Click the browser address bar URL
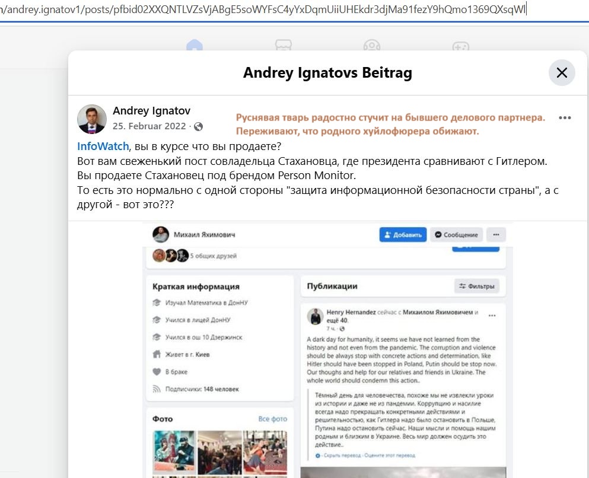Viewport: 589px width, 478px height. pos(263,9)
